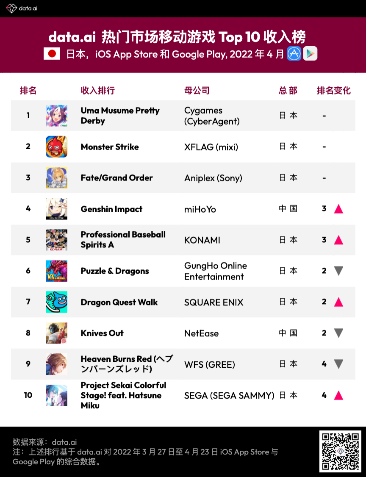The height and width of the screenshot is (477, 366).
Task: Click the iOS App Store icon in header
Action: click(x=294, y=54)
